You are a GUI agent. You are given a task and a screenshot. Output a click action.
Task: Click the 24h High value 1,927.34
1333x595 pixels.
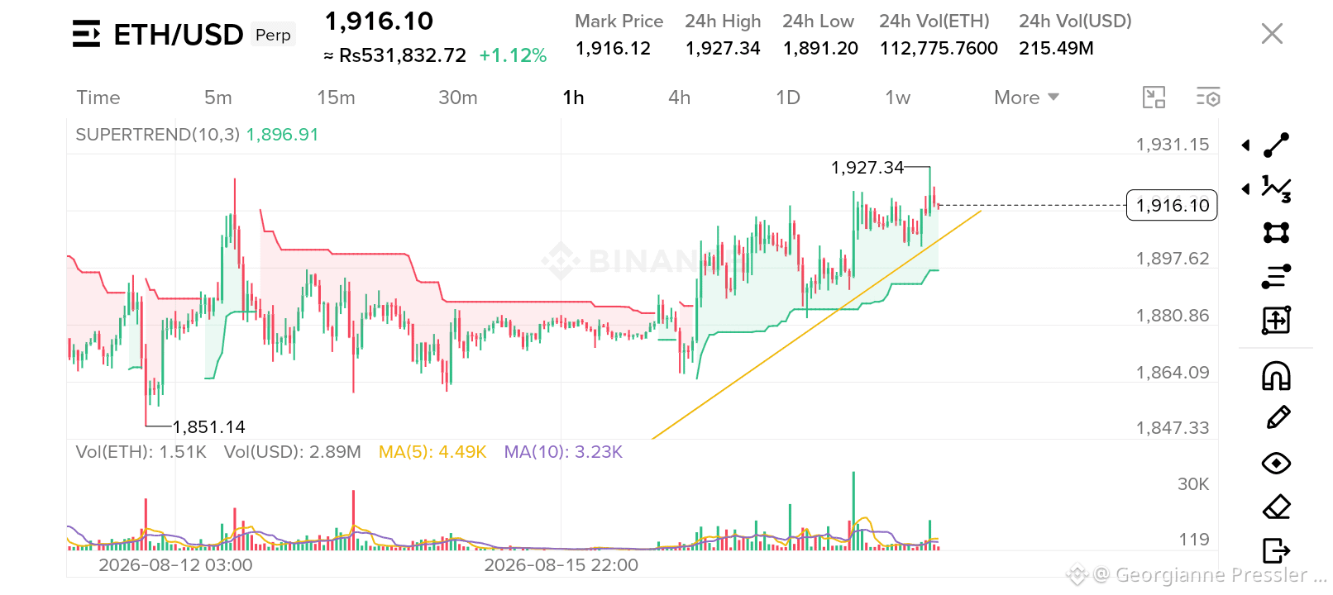tap(723, 49)
